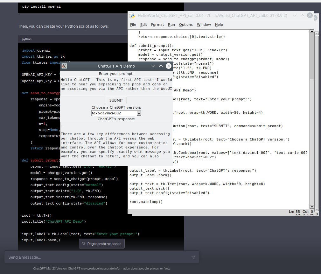The width and height of the screenshot is (321, 274).
Task: Click the Ln: 55 status bar entry
Action: 294,212
